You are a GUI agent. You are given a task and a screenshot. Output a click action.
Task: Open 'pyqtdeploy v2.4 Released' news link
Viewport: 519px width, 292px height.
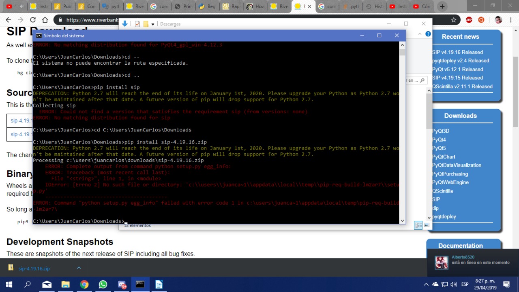coord(461,61)
